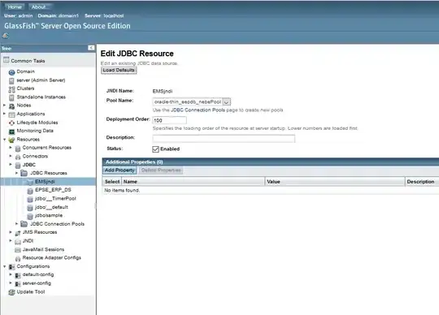Image resolution: width=439 pixels, height=315 pixels.
Task: Click the 'No items found.' text
Action: pyautogui.click(x=122, y=190)
